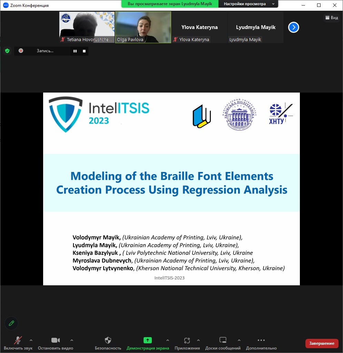
Task: Open the More options icon (Дополнительно)
Action: pyautogui.click(x=261, y=340)
